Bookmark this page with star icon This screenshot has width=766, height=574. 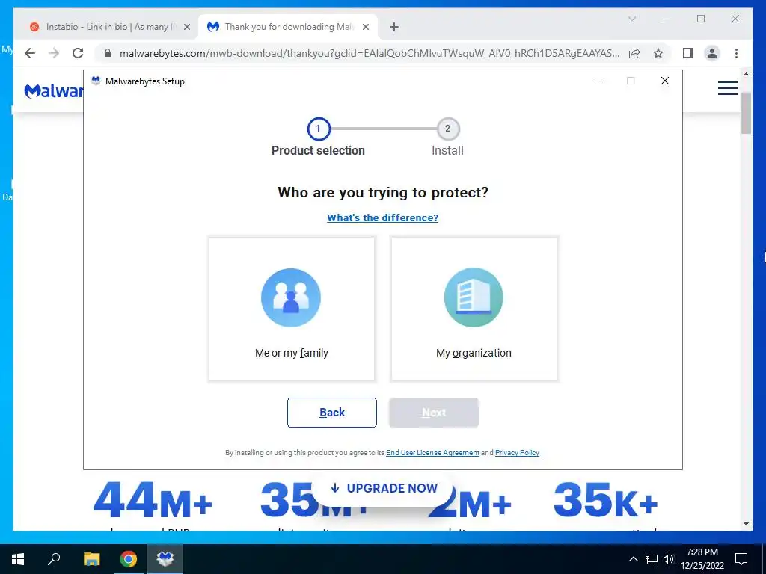coord(658,53)
